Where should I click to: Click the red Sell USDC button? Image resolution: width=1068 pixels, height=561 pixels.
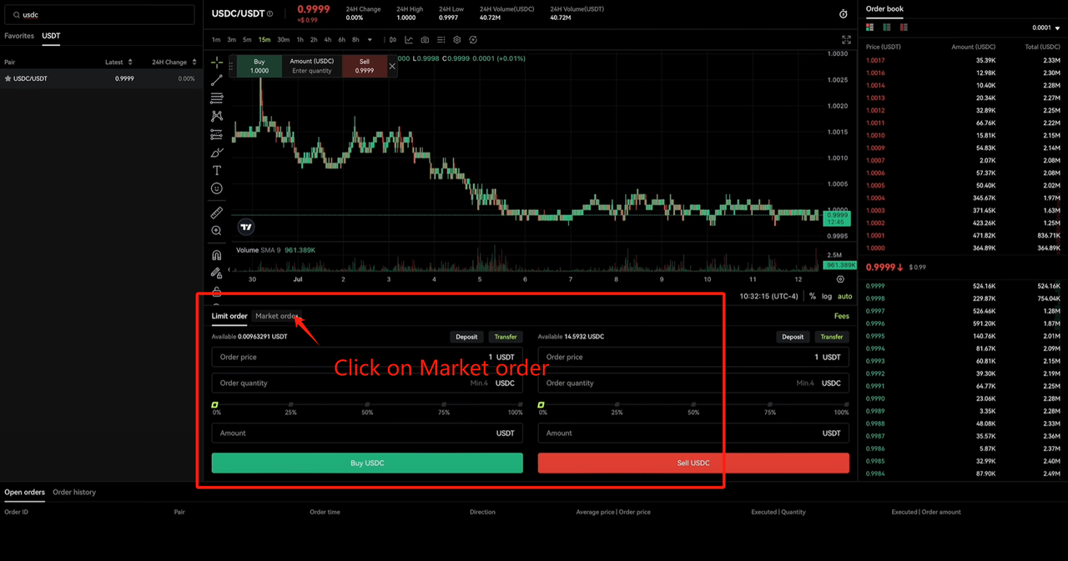(x=693, y=463)
